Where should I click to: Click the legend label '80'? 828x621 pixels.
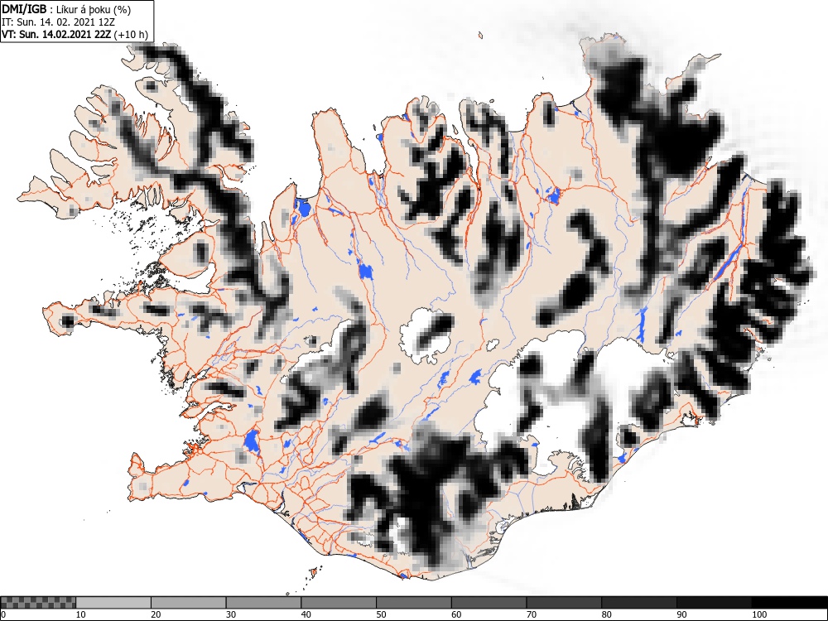[606, 614]
